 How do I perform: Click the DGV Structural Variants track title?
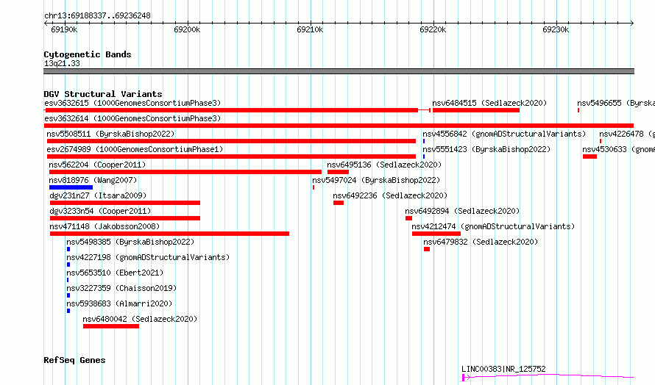click(x=103, y=94)
